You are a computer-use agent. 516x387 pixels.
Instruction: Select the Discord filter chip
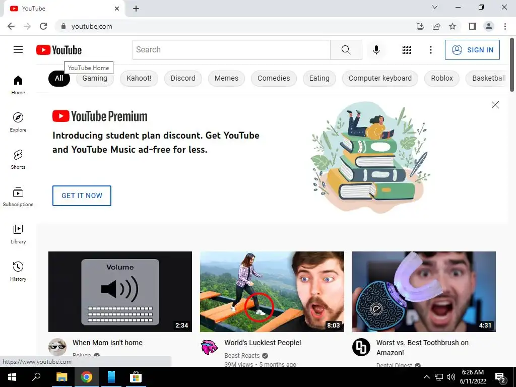pos(183,78)
